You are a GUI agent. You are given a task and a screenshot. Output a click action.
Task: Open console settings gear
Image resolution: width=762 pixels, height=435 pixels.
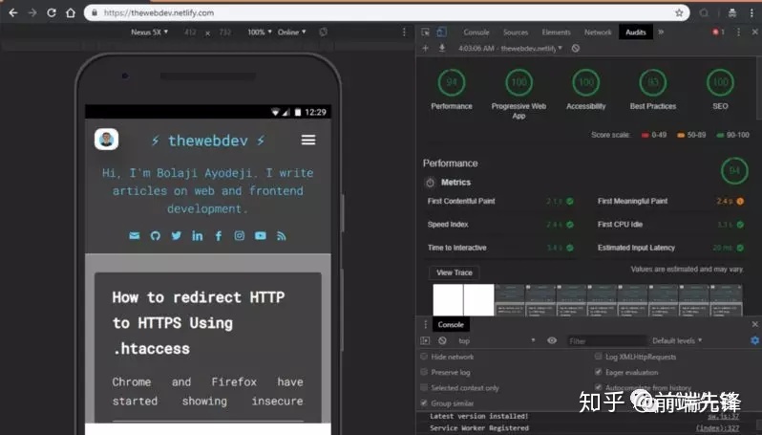[x=754, y=340]
